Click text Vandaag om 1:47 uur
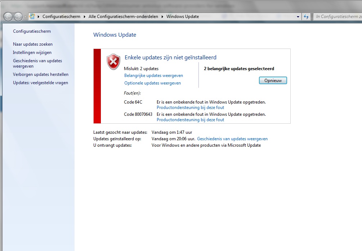362x251 pixels. pyautogui.click(x=172, y=132)
